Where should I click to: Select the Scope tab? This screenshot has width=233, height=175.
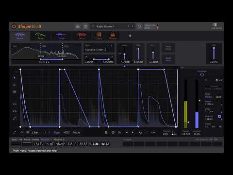pos(113,36)
